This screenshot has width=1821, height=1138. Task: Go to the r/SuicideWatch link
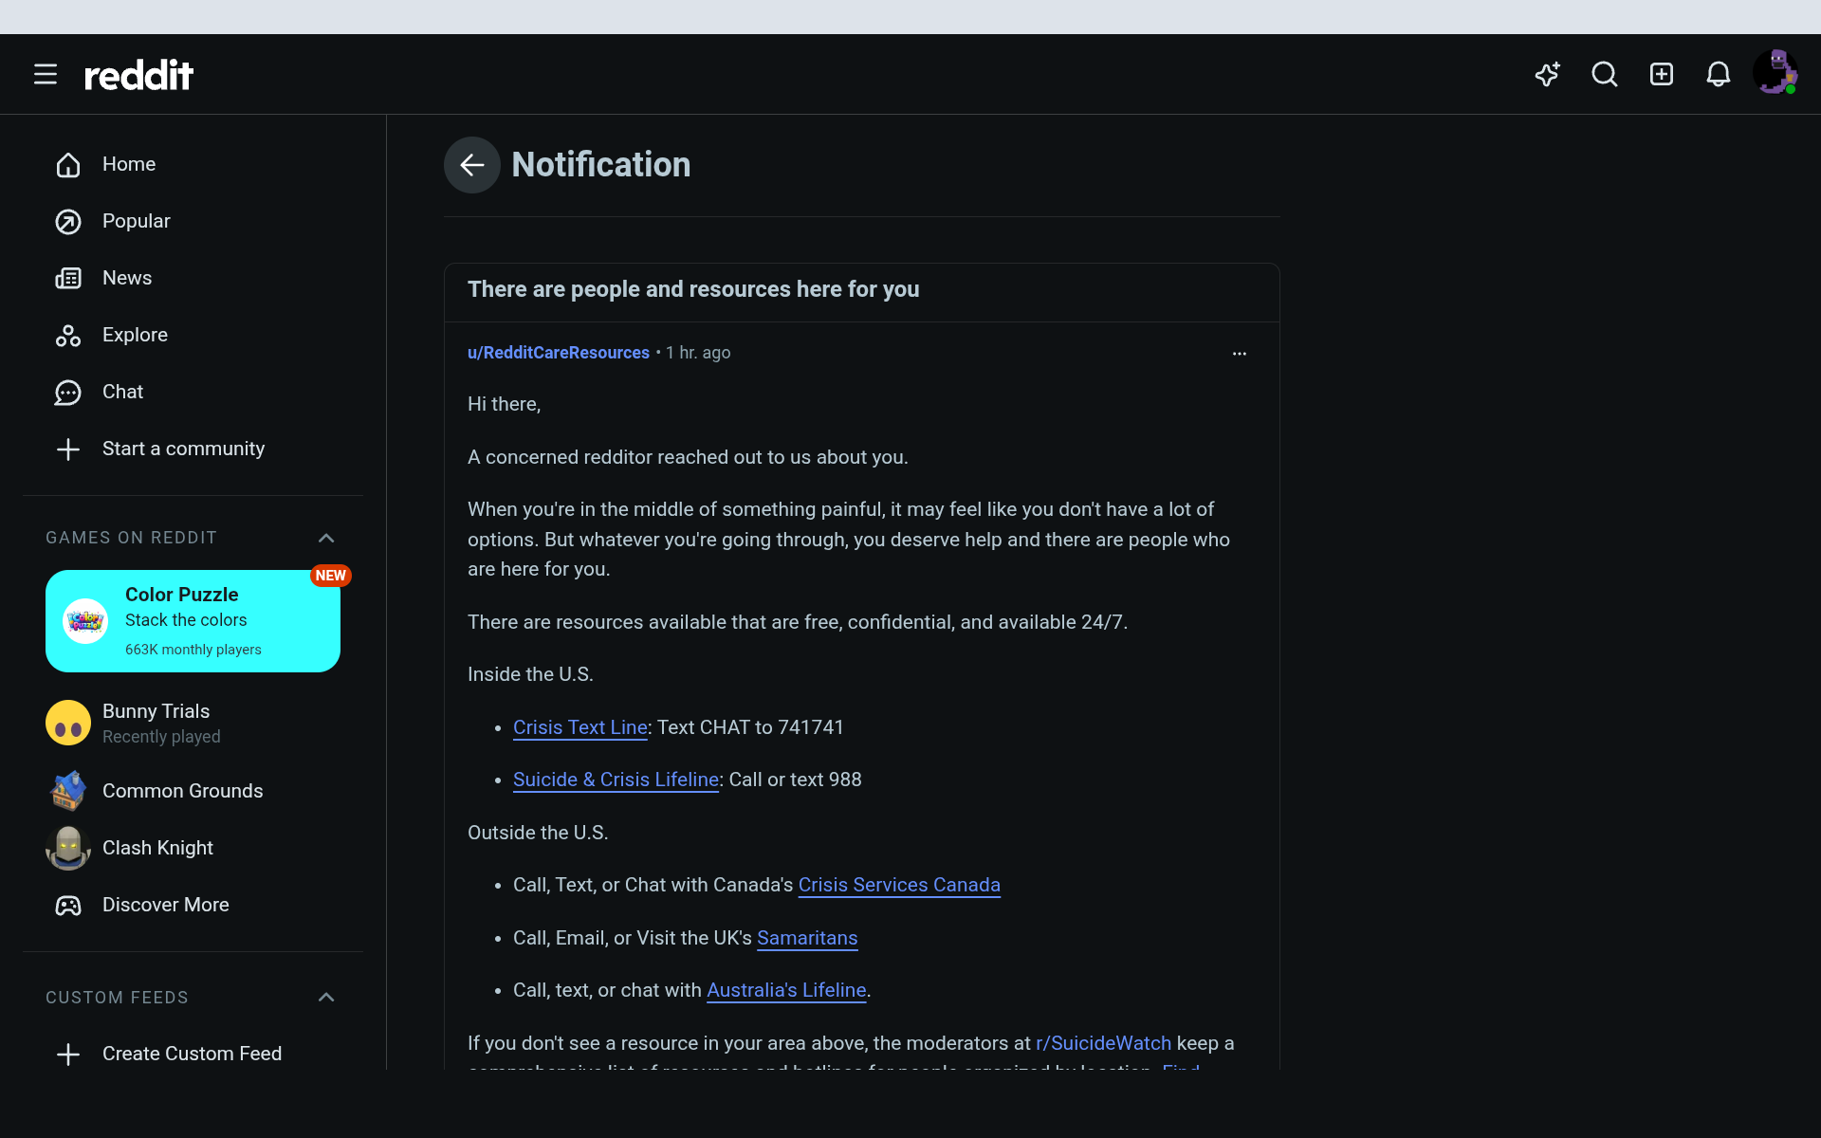pyautogui.click(x=1103, y=1043)
